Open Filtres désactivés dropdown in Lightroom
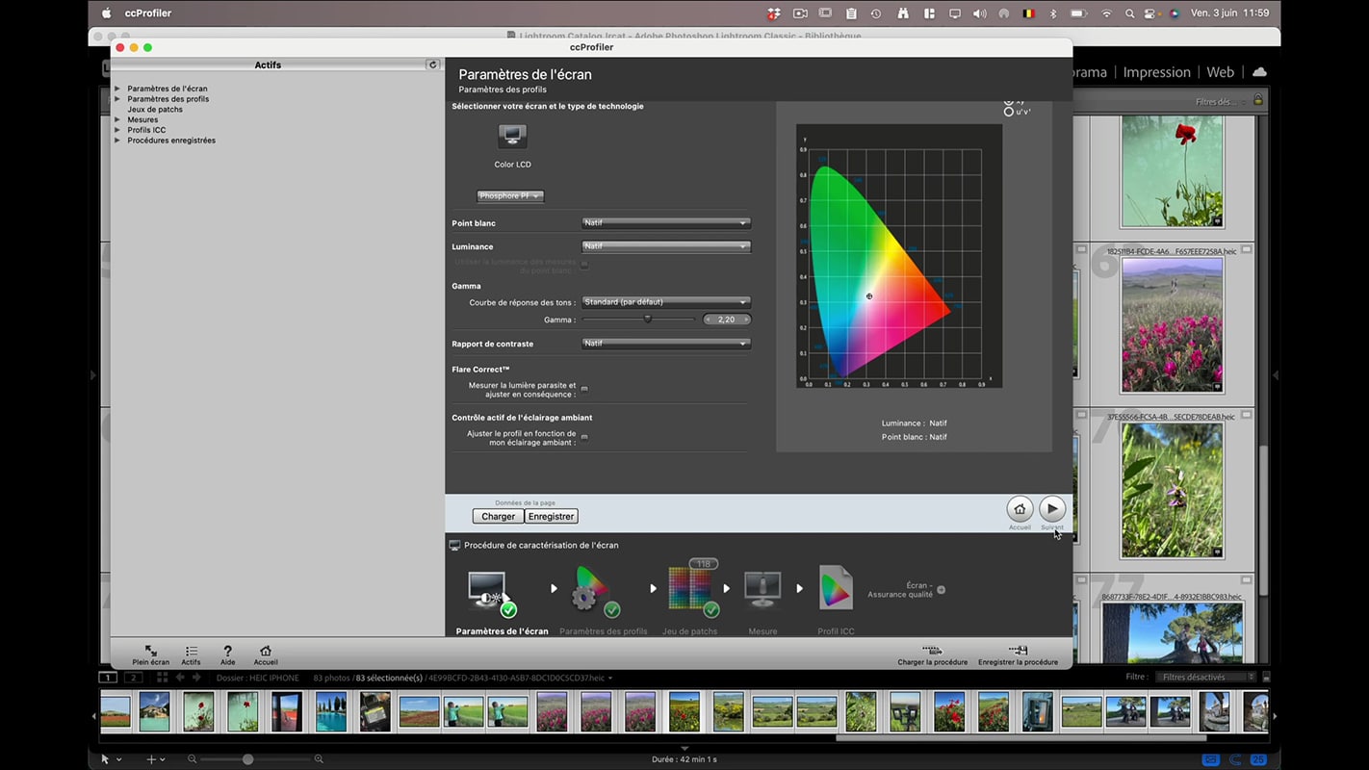1369x770 pixels. (x=1206, y=678)
